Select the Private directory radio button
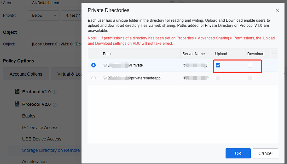 [x=93, y=65]
